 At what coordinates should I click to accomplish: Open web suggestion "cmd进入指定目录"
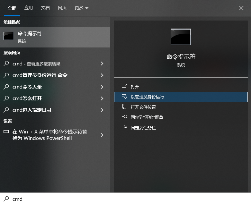pyautogui.click(x=32, y=110)
